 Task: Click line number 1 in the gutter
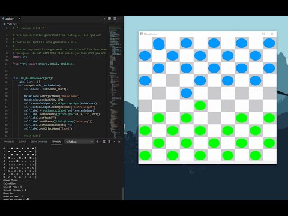coord(7,28)
